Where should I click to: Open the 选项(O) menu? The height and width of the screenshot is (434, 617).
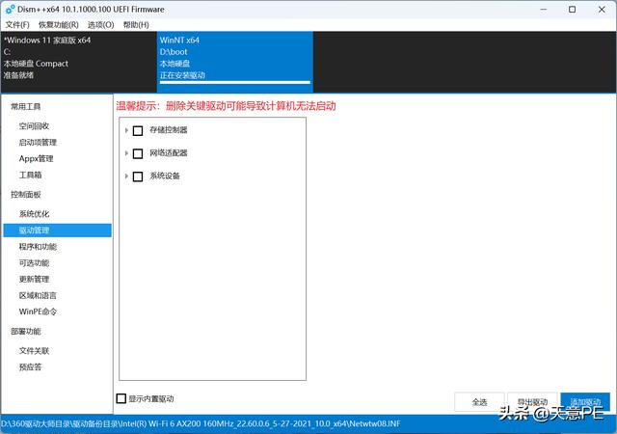[100, 25]
